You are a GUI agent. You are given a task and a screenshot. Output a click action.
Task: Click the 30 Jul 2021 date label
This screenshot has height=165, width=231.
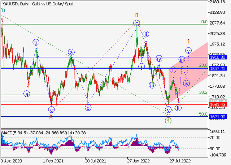95,161
